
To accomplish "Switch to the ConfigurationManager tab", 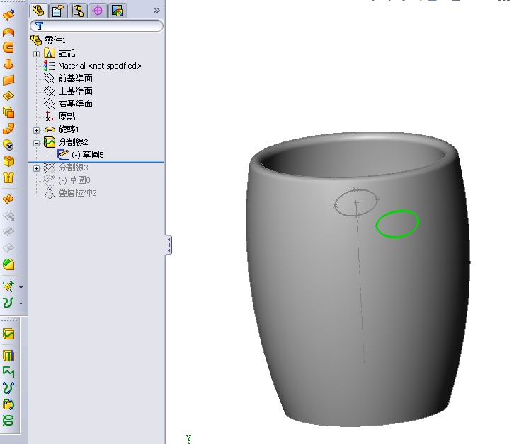I will tap(78, 11).
